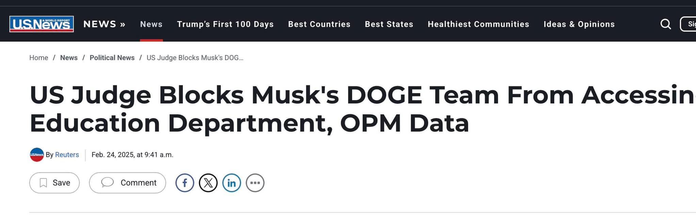This screenshot has width=696, height=218.
Task: Navigate to Best States
Action: (x=389, y=24)
